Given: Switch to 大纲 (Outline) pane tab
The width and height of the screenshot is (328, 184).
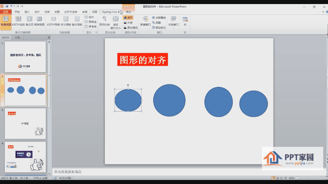Looking at the screenshot, I should 17,37.
